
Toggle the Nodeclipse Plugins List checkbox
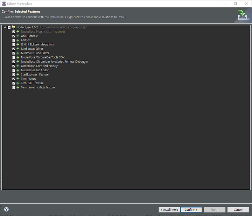tap(14, 32)
